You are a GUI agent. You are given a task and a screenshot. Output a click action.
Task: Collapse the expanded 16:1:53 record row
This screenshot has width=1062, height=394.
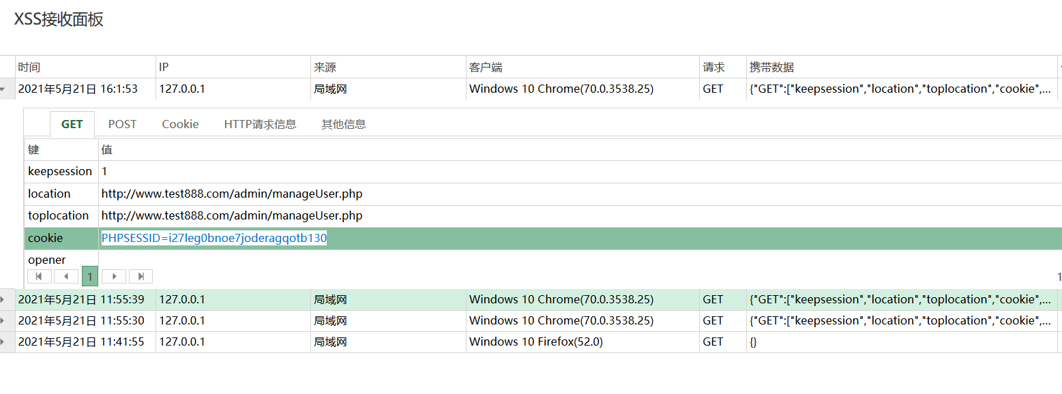[3, 89]
